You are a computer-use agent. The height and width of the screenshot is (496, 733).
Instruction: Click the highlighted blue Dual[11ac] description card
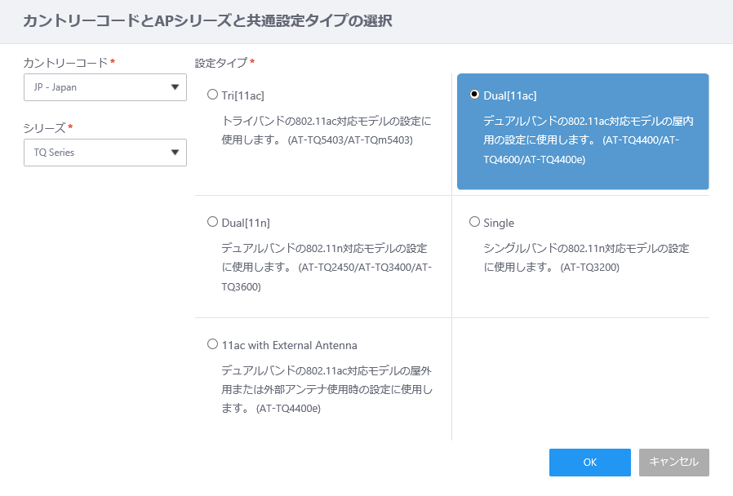click(x=583, y=131)
